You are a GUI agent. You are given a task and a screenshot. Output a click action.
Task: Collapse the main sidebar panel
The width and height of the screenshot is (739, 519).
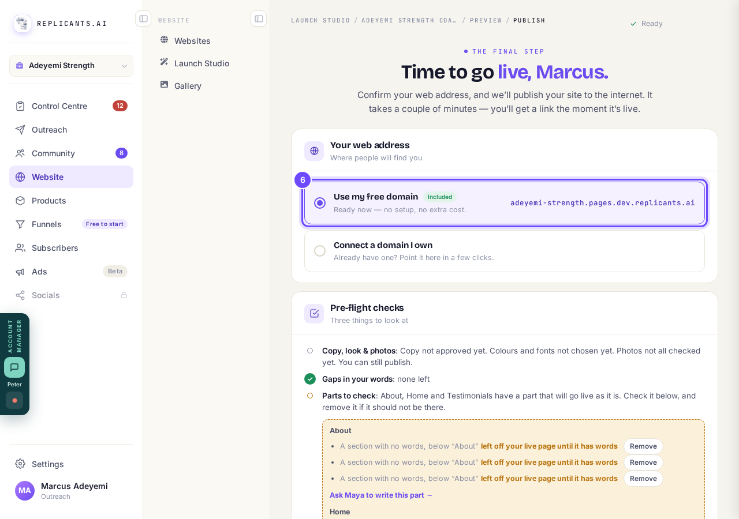click(143, 18)
